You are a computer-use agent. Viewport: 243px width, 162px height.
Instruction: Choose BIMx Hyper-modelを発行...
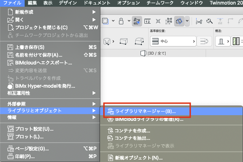[x=50, y=86]
